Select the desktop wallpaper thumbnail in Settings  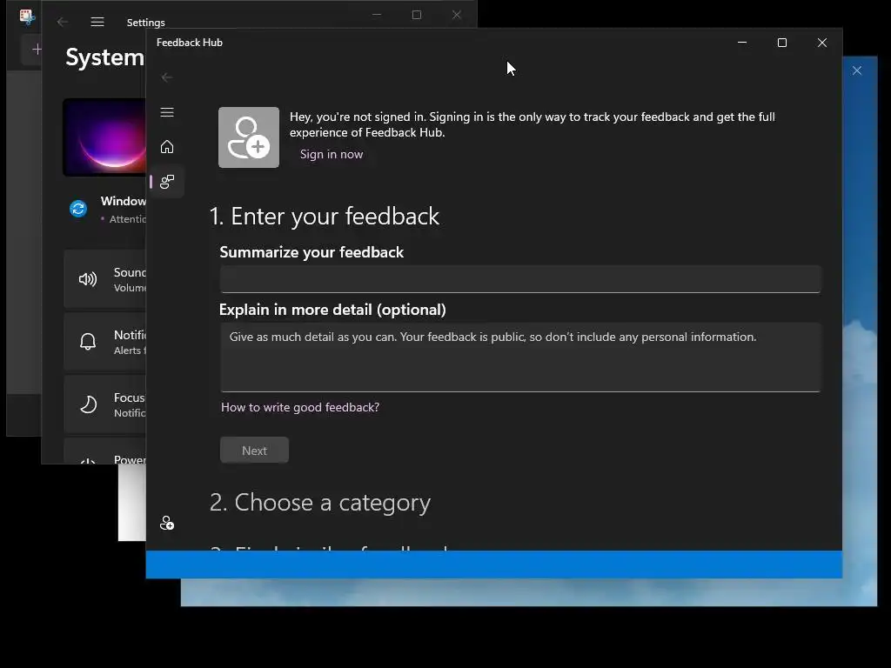click(104, 137)
